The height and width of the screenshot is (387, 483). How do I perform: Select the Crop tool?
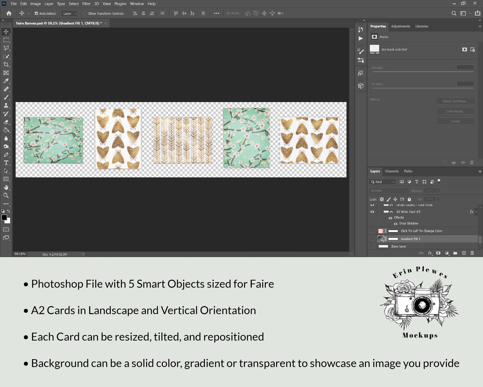[x=6, y=65]
